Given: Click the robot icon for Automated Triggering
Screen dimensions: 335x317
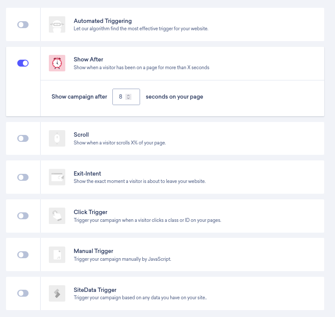Looking at the screenshot, I should tap(57, 25).
